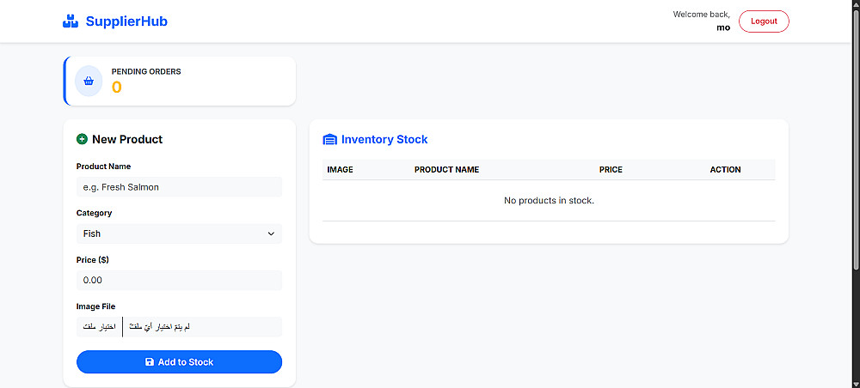This screenshot has height=388, width=860.
Task: Click the green plus icon beside New Product
Action: (82, 139)
